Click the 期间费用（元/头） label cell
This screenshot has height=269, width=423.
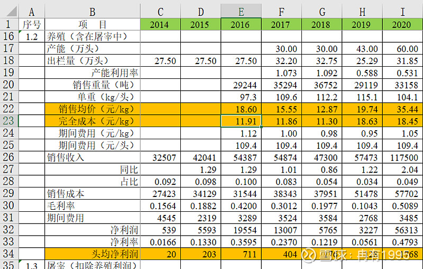tap(93, 145)
